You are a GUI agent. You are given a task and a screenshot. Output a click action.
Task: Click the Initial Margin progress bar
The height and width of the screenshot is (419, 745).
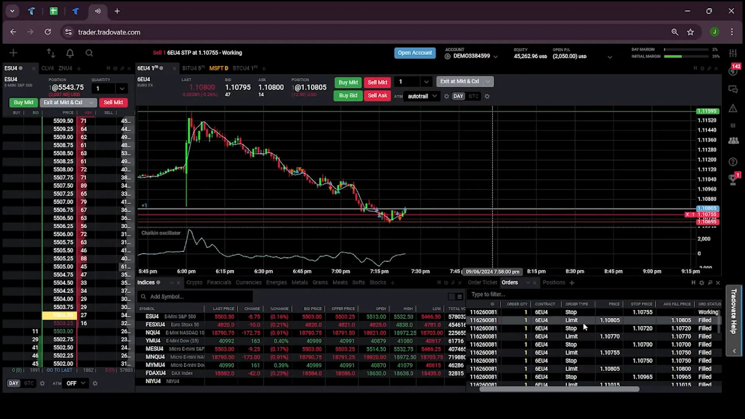click(686, 57)
